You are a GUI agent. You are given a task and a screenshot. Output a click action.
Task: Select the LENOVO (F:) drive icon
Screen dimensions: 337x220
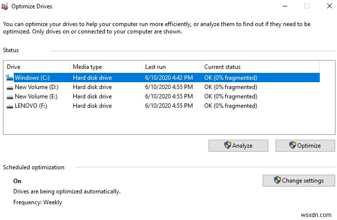(x=10, y=106)
